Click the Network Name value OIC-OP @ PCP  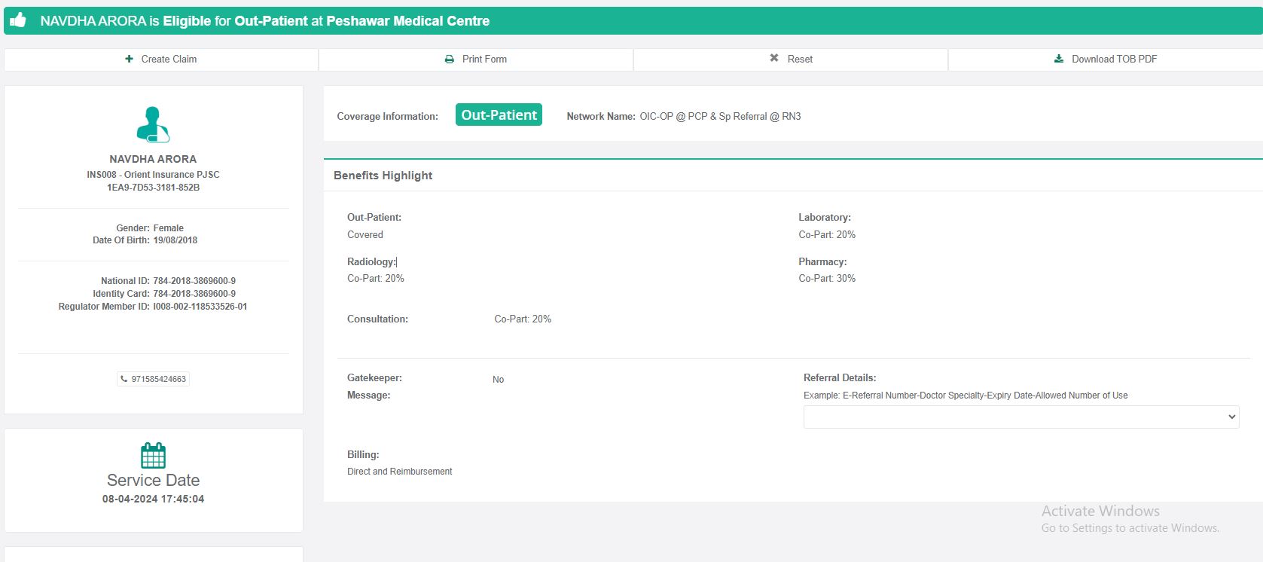719,117
